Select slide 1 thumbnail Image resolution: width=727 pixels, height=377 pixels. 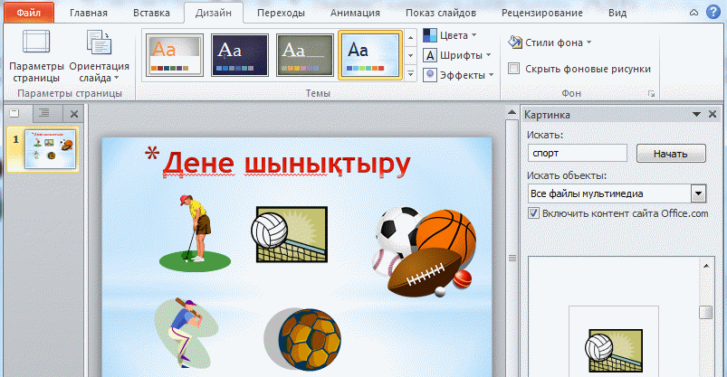pyautogui.click(x=51, y=149)
